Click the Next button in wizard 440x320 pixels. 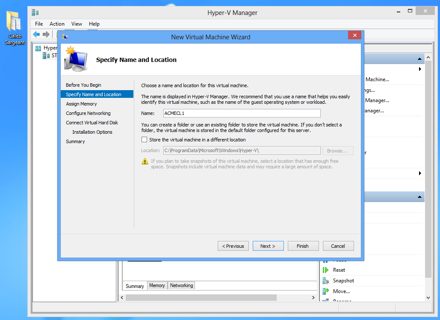[268, 246]
